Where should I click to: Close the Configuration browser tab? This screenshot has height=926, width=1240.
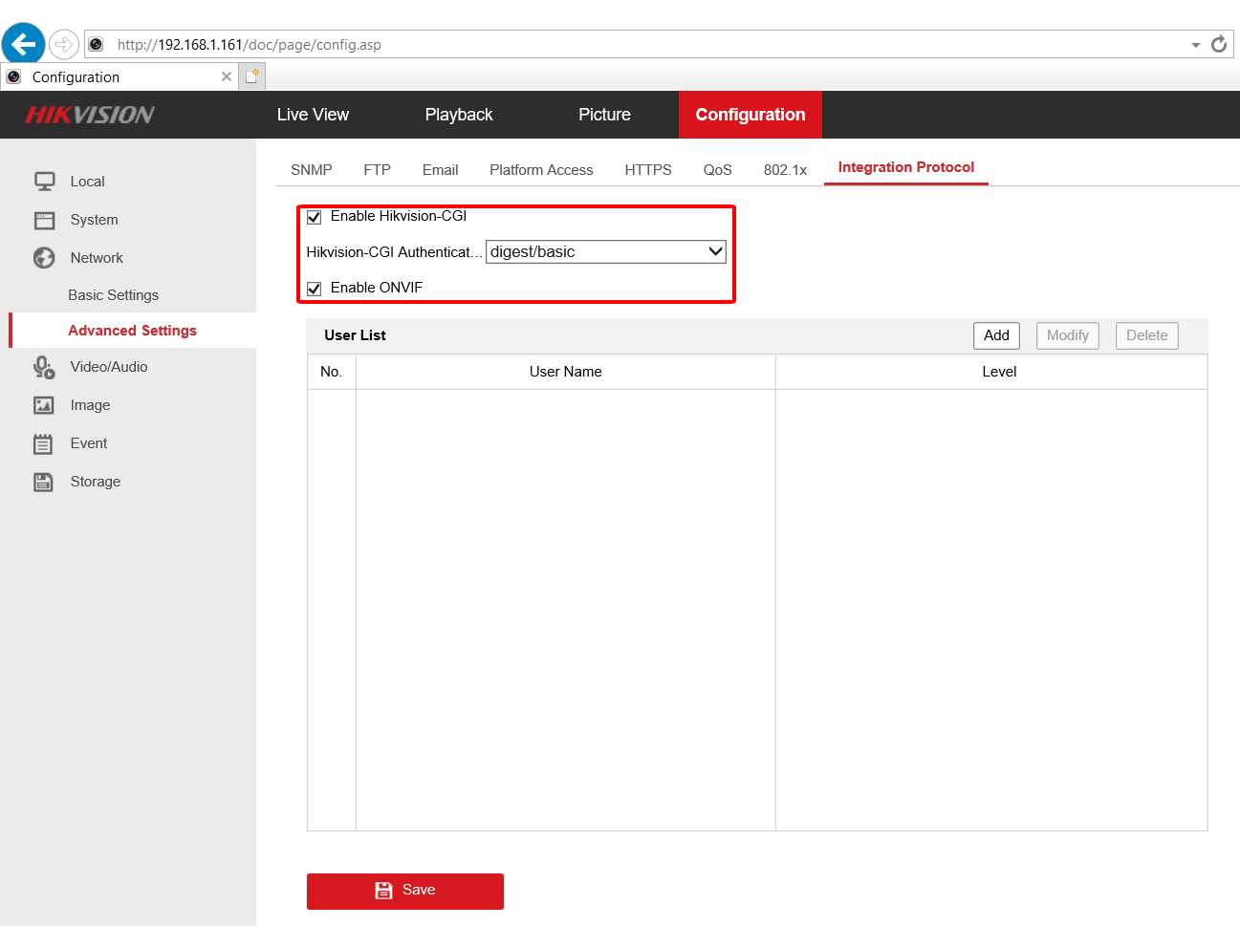pos(227,76)
